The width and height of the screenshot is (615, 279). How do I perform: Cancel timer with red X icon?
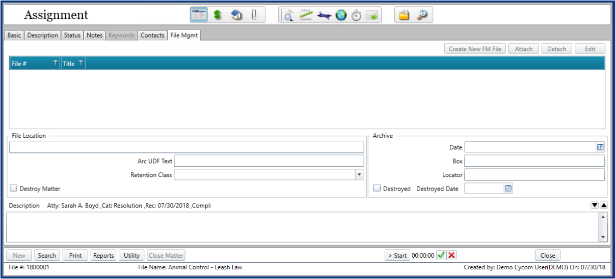(451, 255)
